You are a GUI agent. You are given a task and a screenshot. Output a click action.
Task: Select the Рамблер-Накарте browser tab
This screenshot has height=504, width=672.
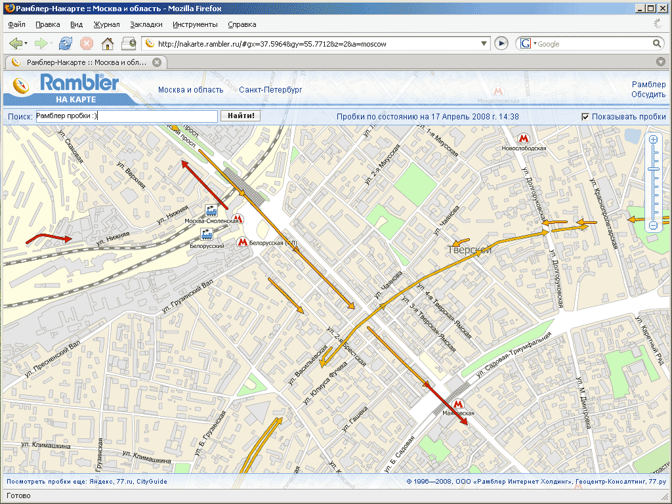point(86,62)
